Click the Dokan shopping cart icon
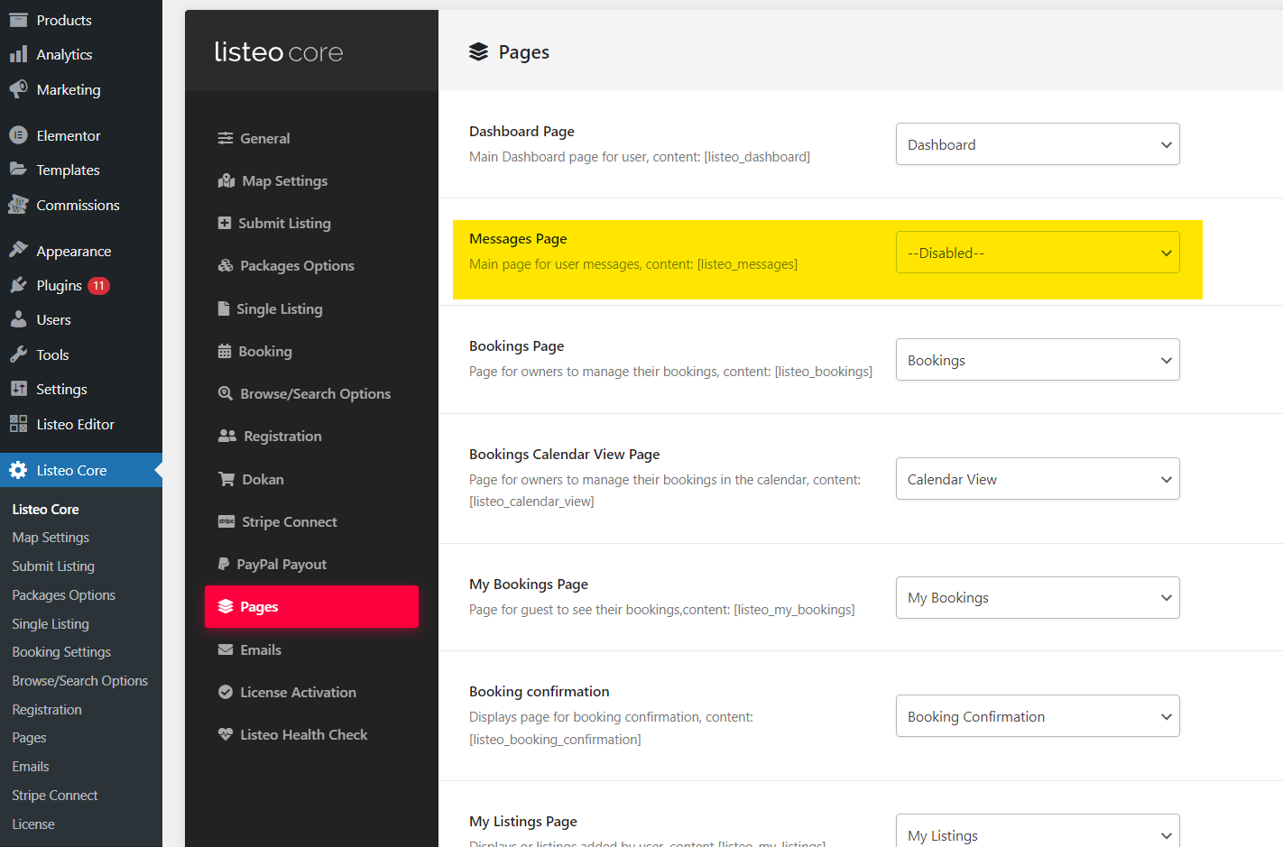1283x847 pixels. click(x=226, y=479)
